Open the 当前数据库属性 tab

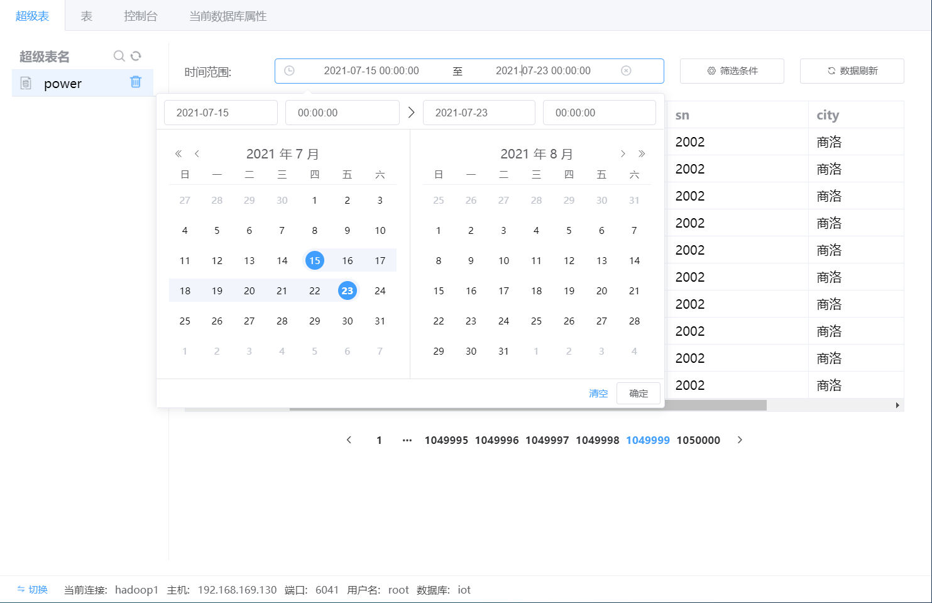228,16
